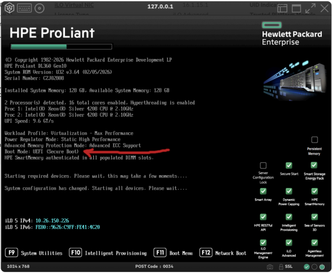
Task: Click the SSL padlock icon
Action: point(281,267)
